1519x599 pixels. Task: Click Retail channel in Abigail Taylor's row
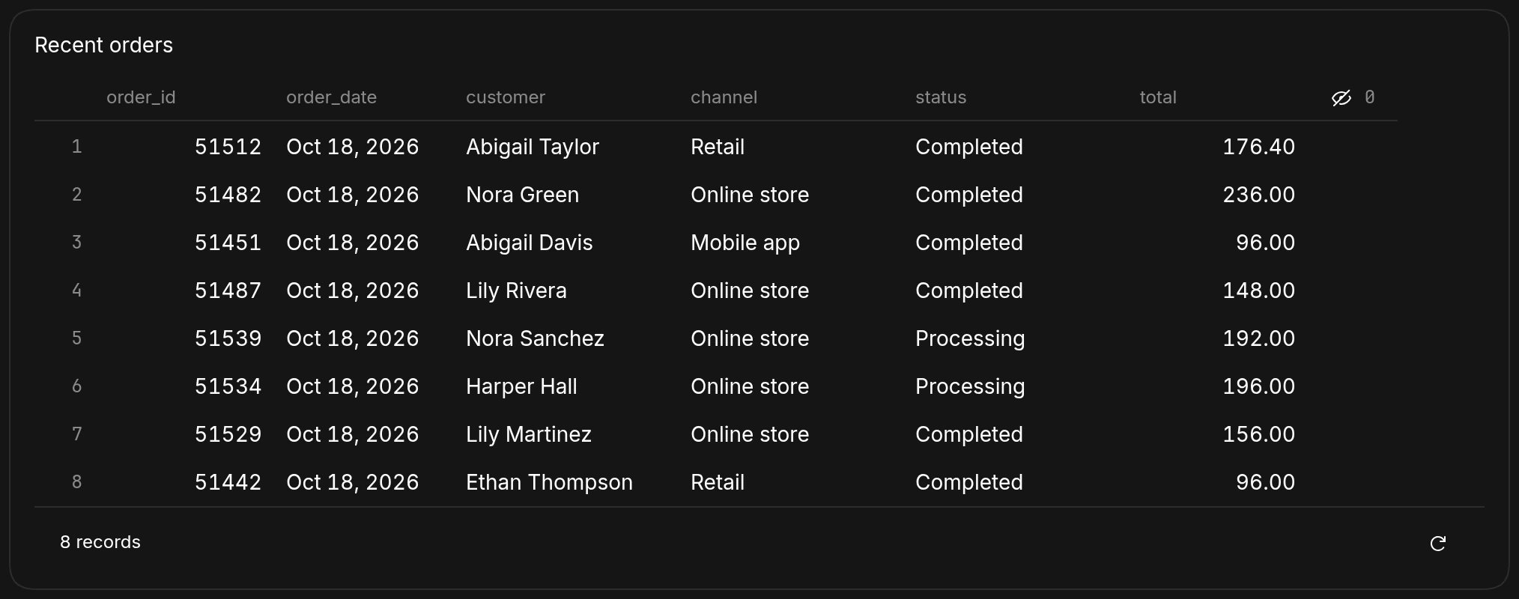click(x=718, y=147)
